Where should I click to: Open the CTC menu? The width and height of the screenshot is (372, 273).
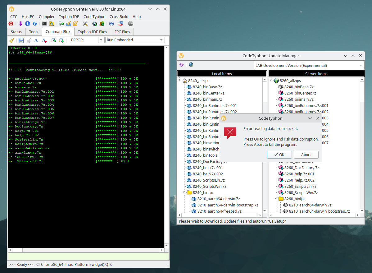(x=14, y=16)
